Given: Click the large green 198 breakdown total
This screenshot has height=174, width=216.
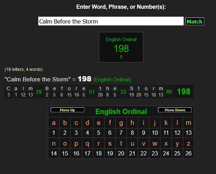Looking at the screenshot, I should tap(183, 92).
